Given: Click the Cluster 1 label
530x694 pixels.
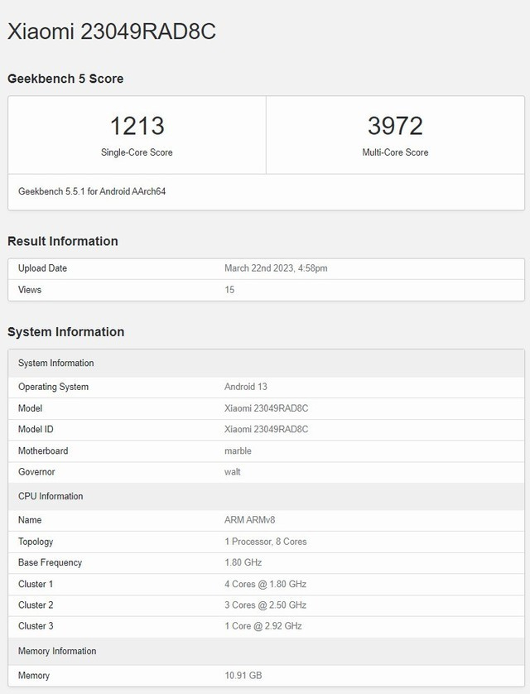Looking at the screenshot, I should pos(36,584).
